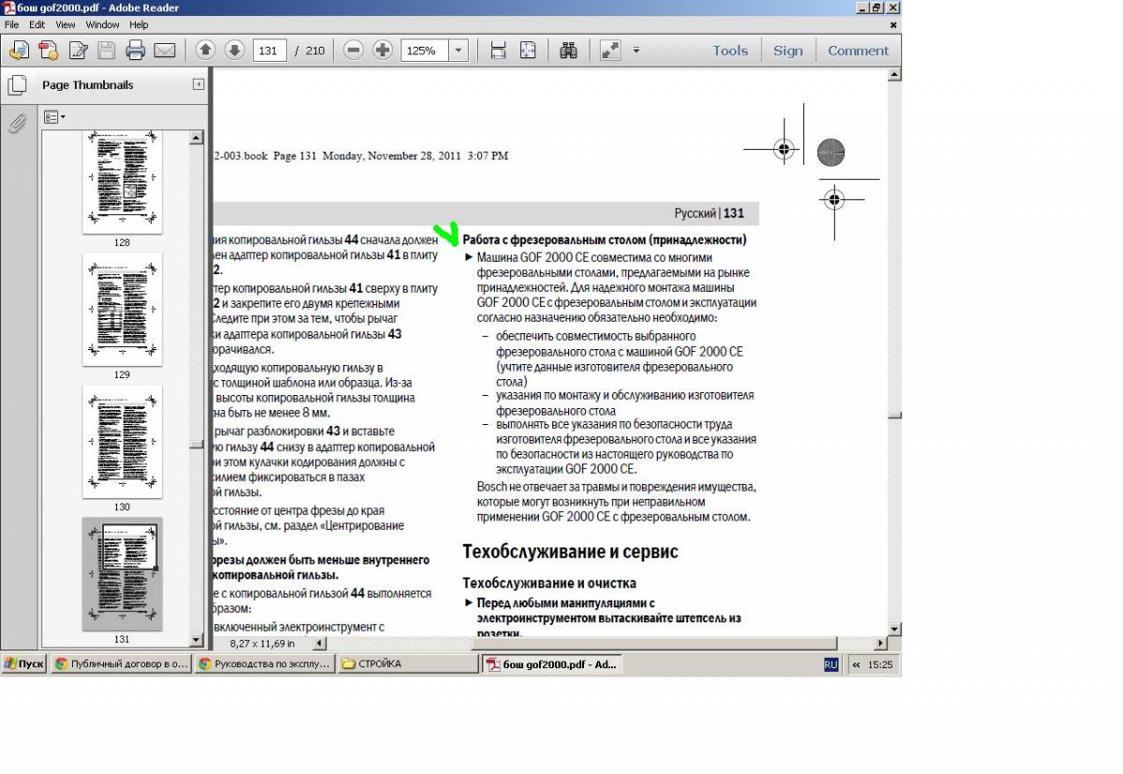Click the Print file icon
1123x774 pixels.
[136, 51]
